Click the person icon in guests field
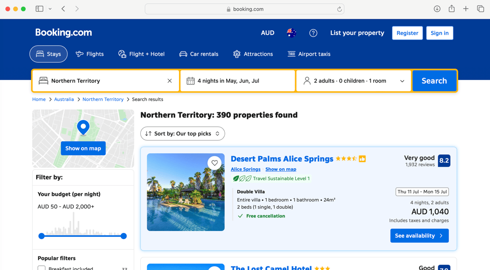The height and width of the screenshot is (270, 490). 307,81
